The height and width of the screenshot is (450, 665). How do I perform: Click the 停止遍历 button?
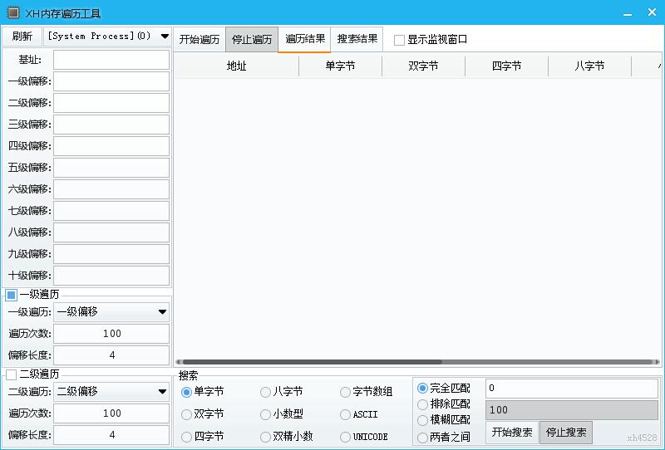(x=251, y=40)
